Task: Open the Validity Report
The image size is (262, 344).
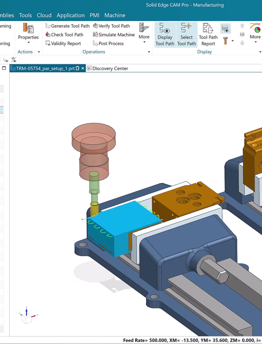Action: (x=63, y=44)
